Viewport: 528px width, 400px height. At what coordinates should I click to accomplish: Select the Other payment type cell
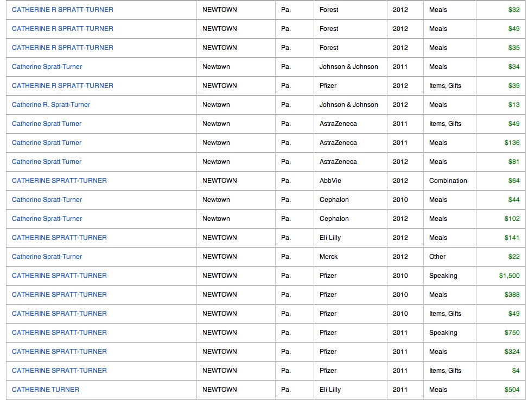449,257
